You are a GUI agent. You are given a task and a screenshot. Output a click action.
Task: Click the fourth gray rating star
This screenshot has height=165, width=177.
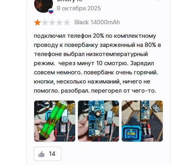pyautogui.click(x=59, y=22)
